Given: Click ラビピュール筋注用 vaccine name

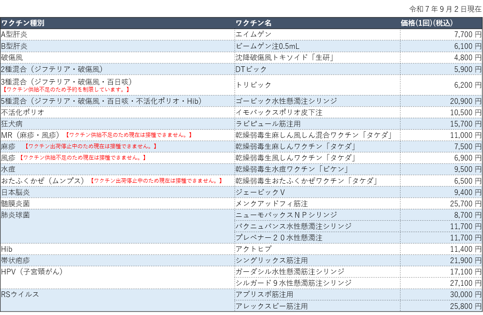Looking at the screenshot, I should tap(268, 124).
